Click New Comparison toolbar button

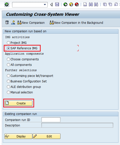click(31, 23)
